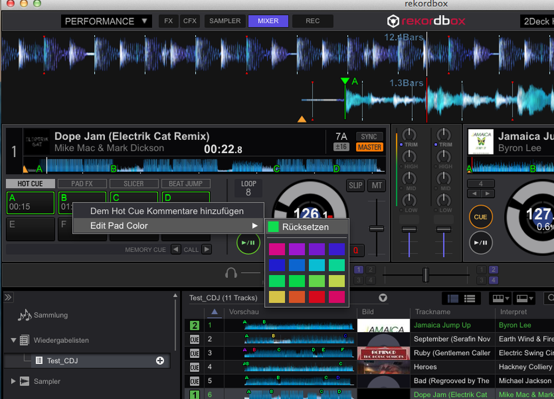Open the PERFORMANCE mode dropdown
The image size is (554, 399).
tap(106, 21)
